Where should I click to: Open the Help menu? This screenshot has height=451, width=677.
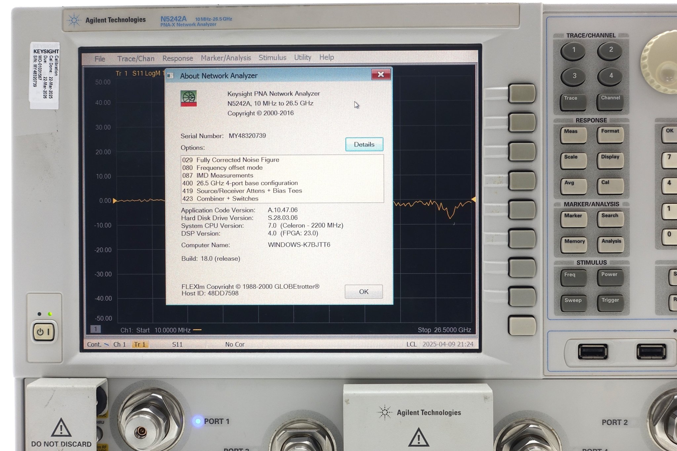point(326,57)
